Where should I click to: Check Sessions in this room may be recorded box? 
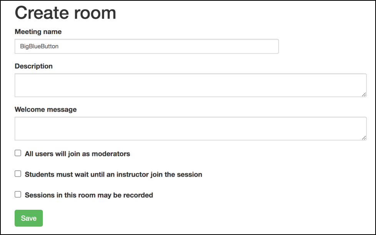[x=18, y=195]
